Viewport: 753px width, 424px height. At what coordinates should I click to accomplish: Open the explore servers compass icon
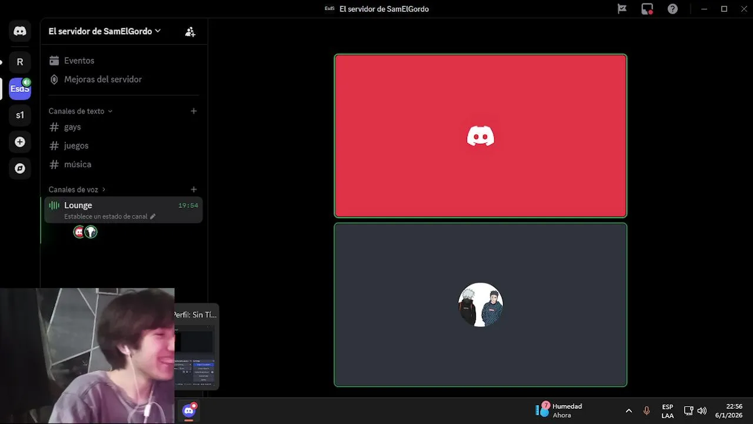20,168
